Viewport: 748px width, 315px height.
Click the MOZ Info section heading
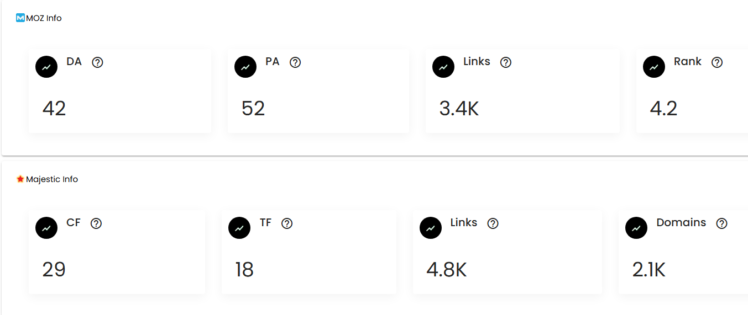(44, 18)
